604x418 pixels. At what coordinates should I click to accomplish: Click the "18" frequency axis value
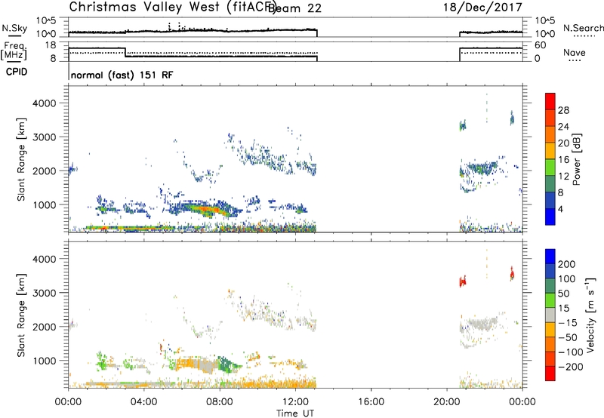[x=51, y=45]
